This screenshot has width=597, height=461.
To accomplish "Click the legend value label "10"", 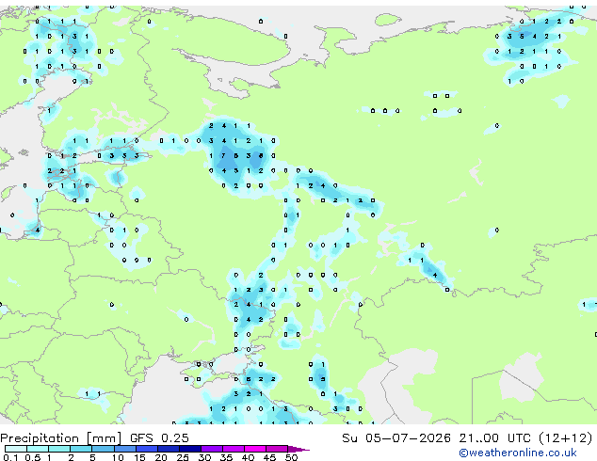I will (x=118, y=457).
